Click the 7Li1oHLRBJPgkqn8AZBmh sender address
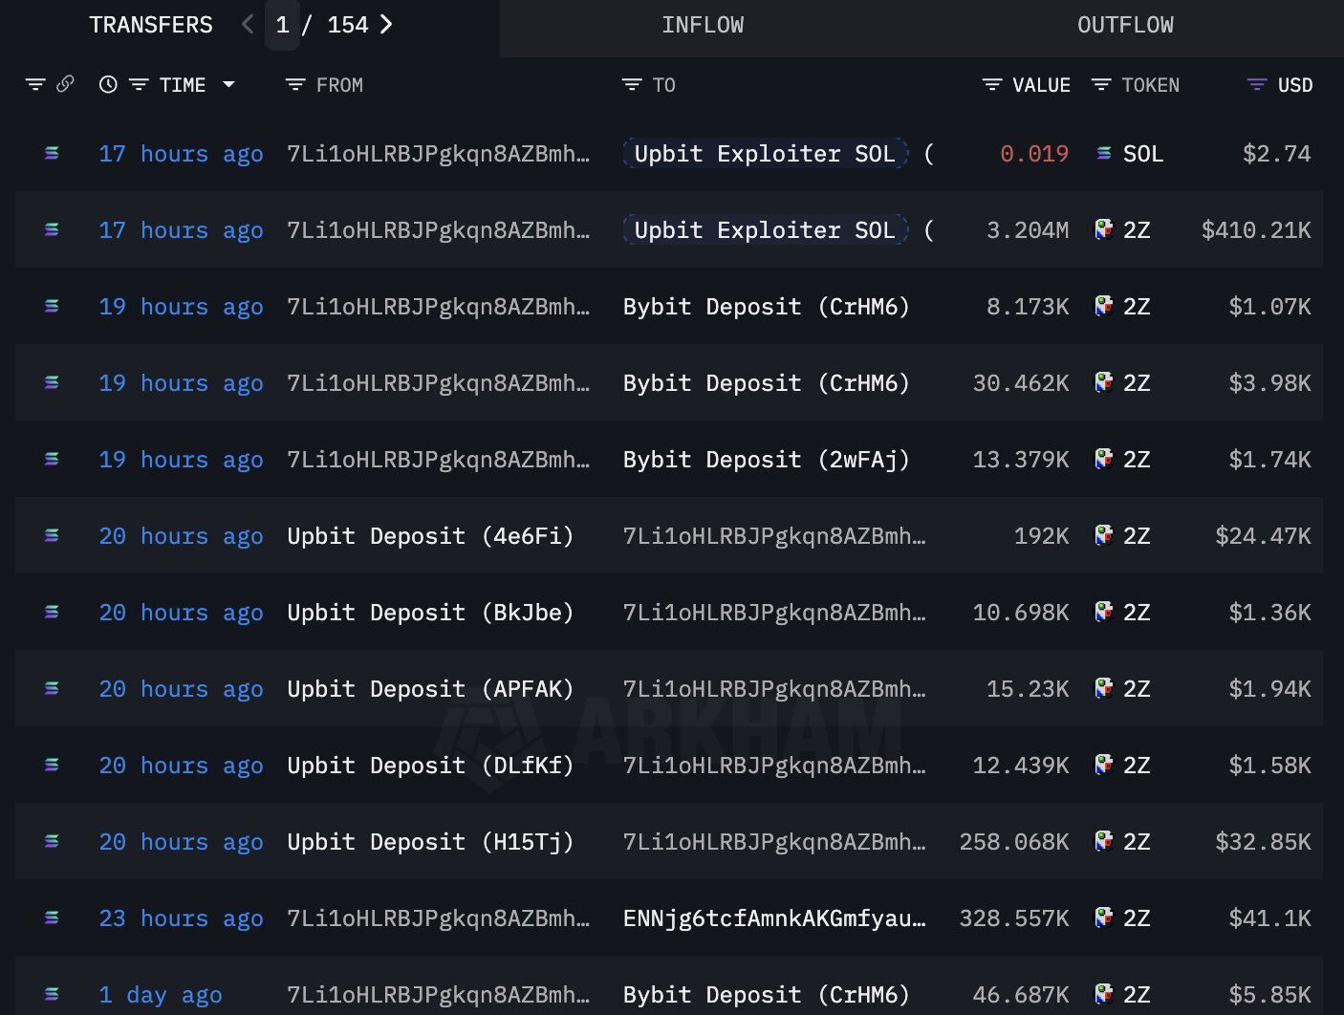The height and width of the screenshot is (1015, 1344). click(438, 153)
